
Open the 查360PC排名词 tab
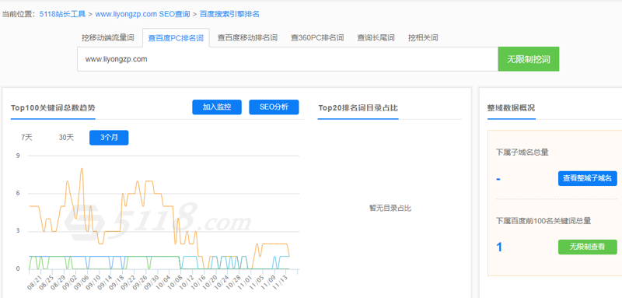tap(317, 38)
